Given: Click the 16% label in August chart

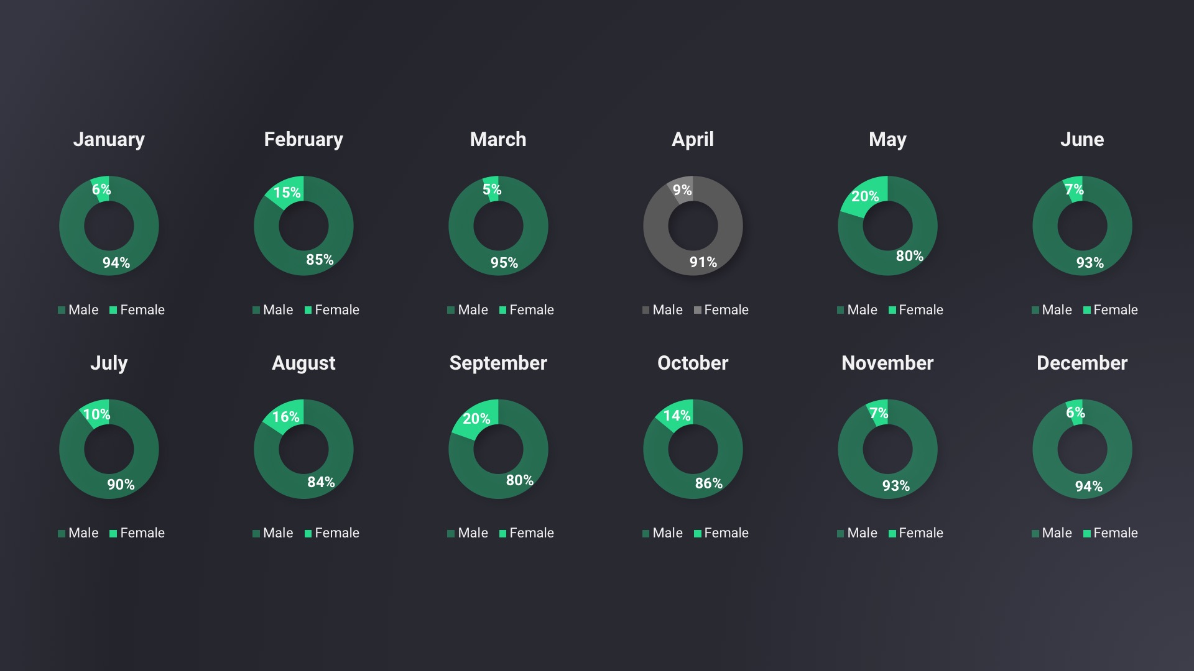Looking at the screenshot, I should [x=286, y=417].
